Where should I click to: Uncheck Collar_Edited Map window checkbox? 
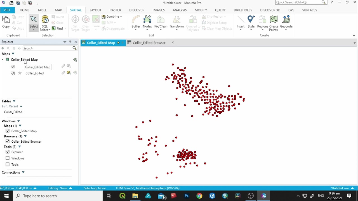click(x=8, y=131)
